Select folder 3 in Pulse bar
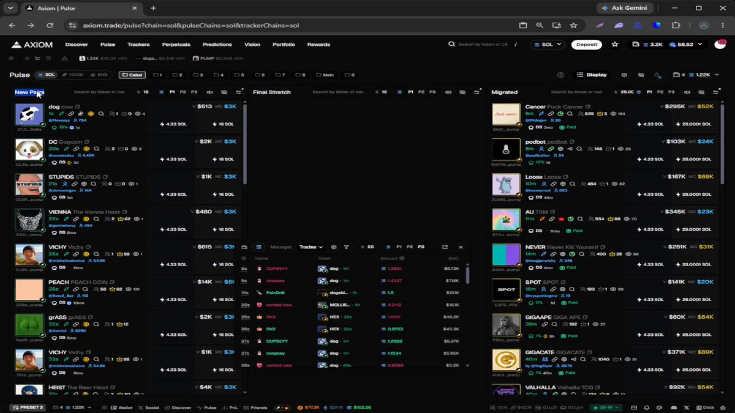Screen dimensions: 735x413 198,75
